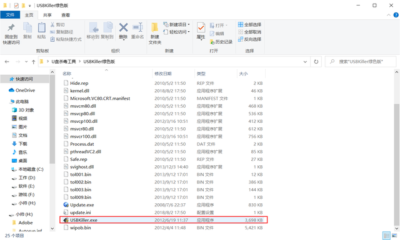The width and height of the screenshot is (400, 240).
Task: Select local disk (C:) in navigation pane
Action: tap(27, 170)
